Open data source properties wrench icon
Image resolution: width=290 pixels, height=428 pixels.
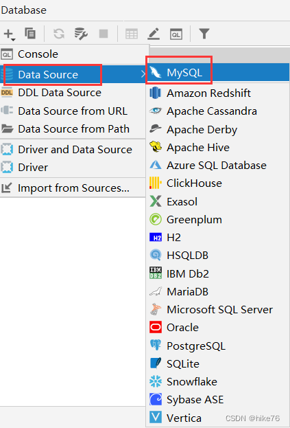pyautogui.click(x=81, y=34)
